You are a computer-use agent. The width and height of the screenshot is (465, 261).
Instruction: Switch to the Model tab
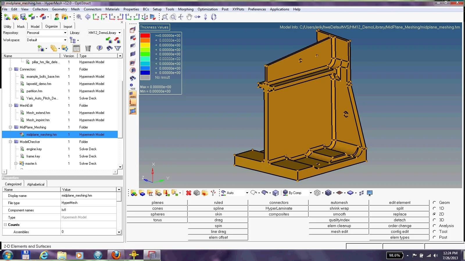pos(35,26)
